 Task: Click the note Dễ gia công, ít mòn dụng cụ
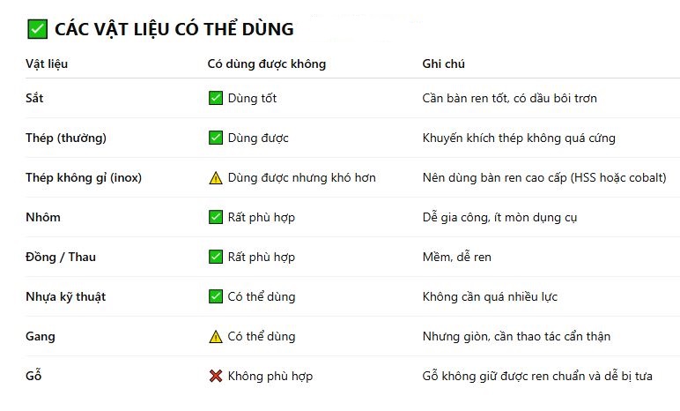tap(499, 217)
